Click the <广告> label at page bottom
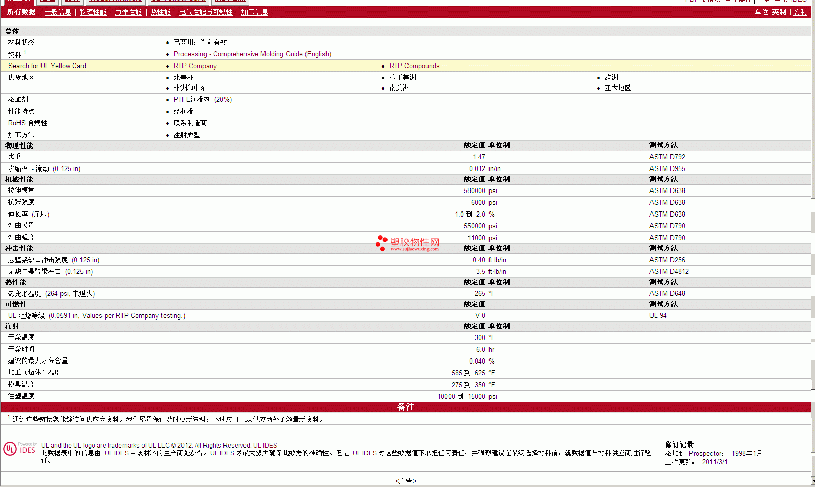 coord(406,481)
